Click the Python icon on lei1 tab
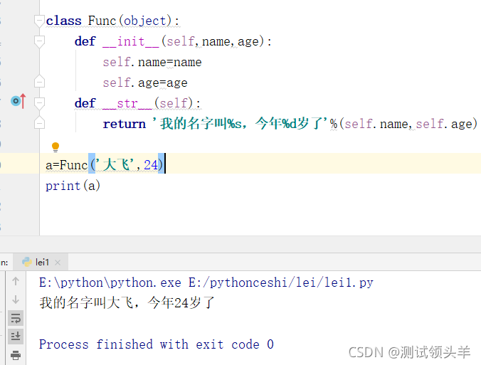The image size is (481, 365). click(x=28, y=262)
